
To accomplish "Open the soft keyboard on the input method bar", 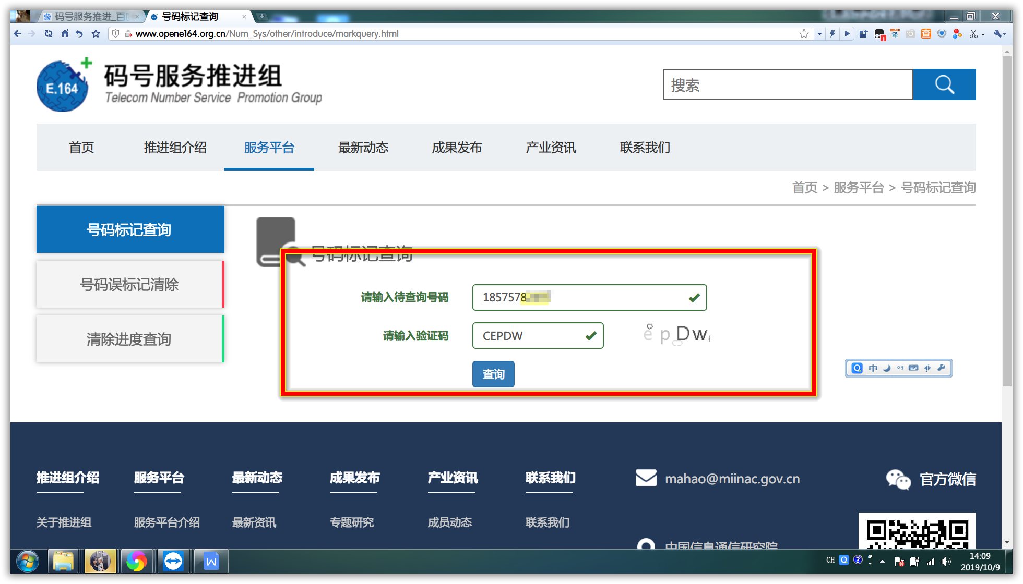I will [x=913, y=368].
